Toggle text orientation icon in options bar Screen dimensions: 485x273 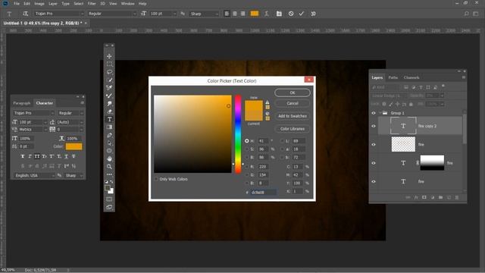click(x=25, y=14)
